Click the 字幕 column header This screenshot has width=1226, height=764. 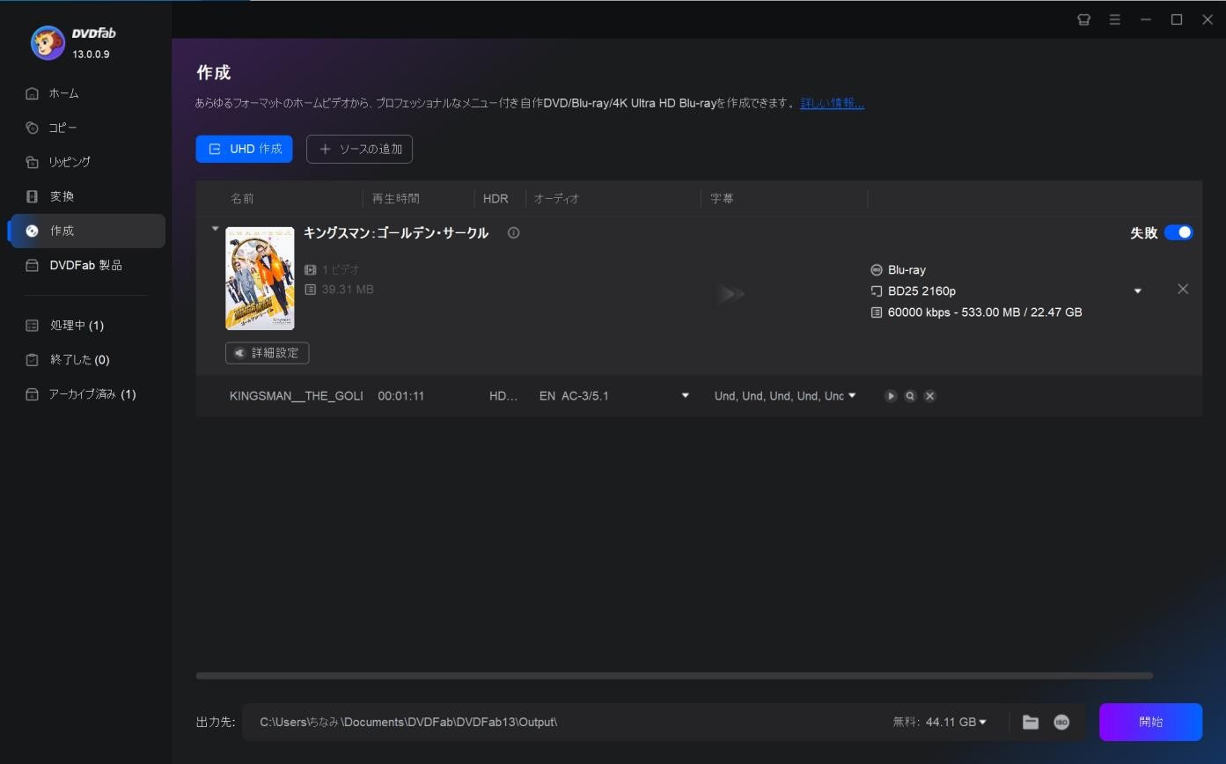[x=722, y=199]
